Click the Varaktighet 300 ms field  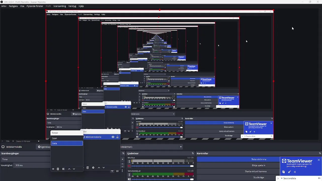[x=33, y=165]
